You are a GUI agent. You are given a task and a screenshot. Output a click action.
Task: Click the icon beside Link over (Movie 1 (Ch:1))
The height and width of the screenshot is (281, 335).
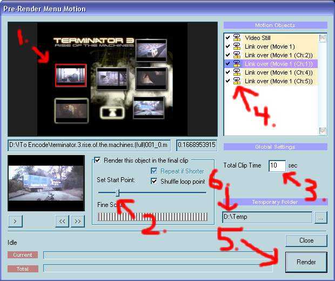point(237,64)
